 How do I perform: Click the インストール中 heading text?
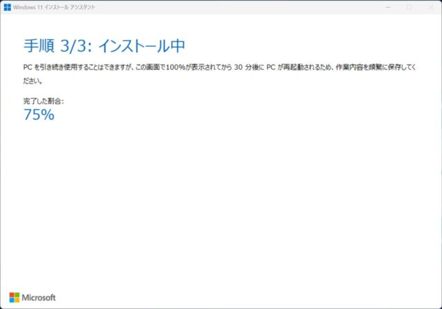[141, 46]
